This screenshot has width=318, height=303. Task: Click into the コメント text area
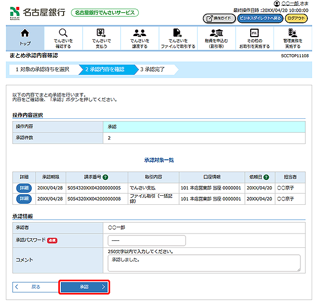tap(204, 262)
